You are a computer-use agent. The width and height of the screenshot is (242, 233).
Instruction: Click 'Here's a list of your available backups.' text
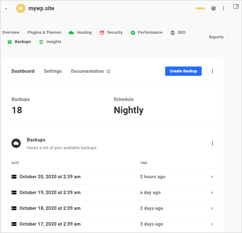(62, 148)
